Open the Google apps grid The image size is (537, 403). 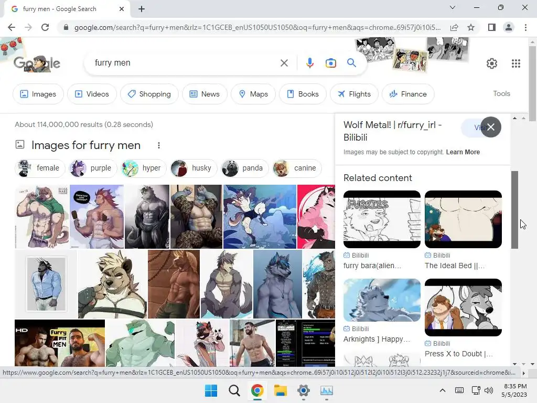(516, 63)
